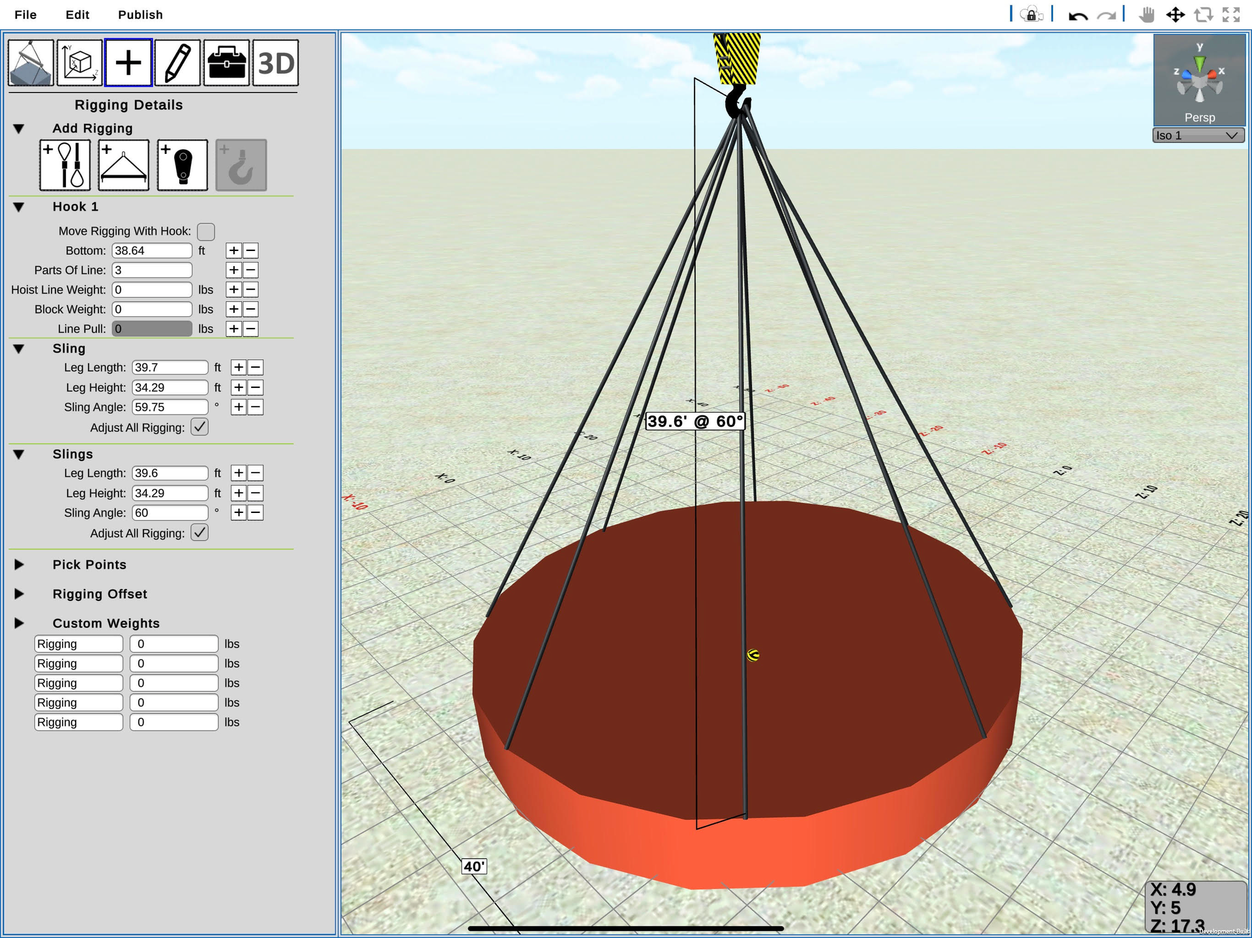Add a shackle from Add Rigging
Screen dimensions: 1252x938
182,164
